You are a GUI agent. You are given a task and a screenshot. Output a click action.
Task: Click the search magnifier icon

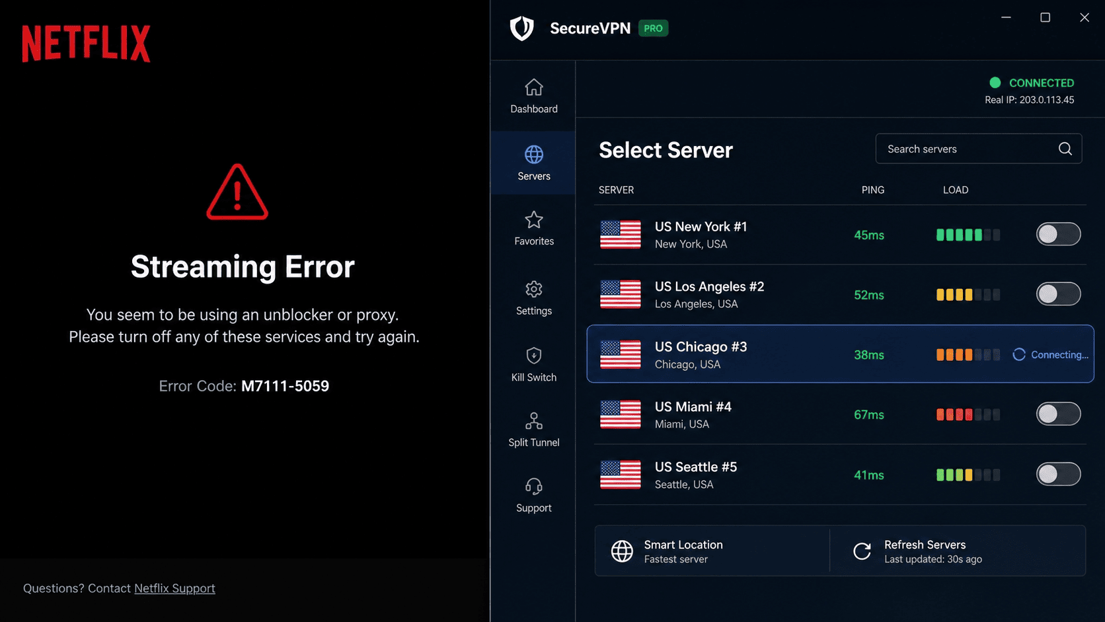coord(1065,149)
